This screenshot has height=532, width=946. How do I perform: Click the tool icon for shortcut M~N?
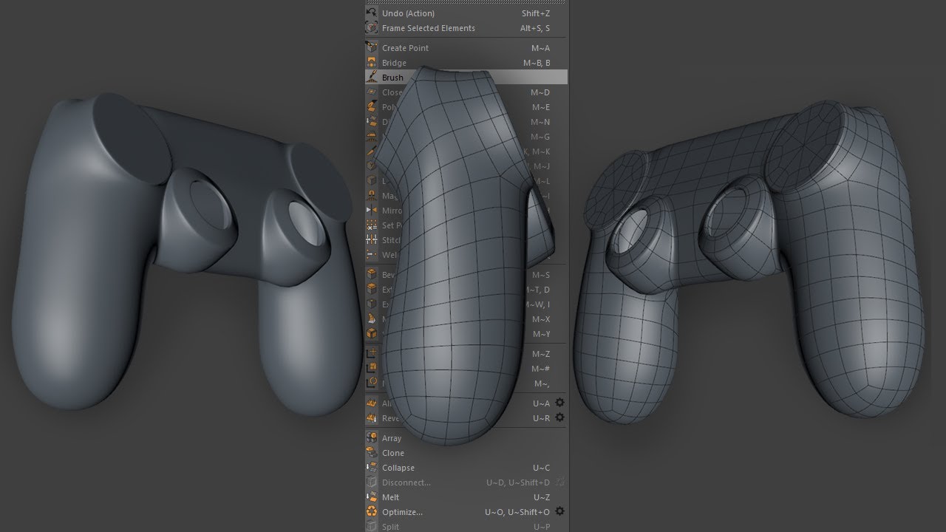372,122
